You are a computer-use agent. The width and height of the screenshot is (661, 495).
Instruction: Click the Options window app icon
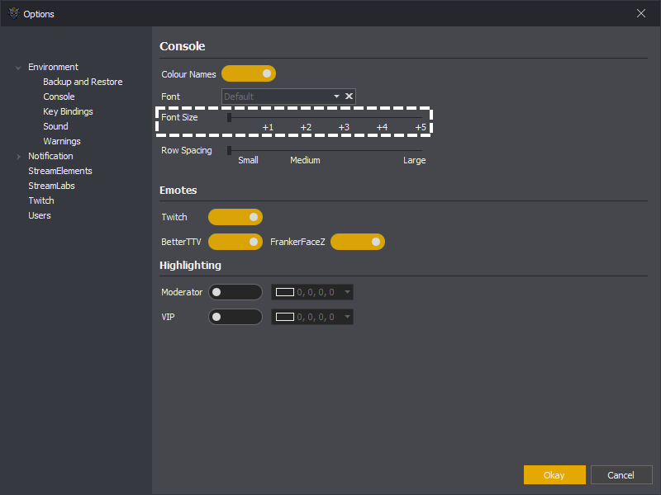(14, 13)
